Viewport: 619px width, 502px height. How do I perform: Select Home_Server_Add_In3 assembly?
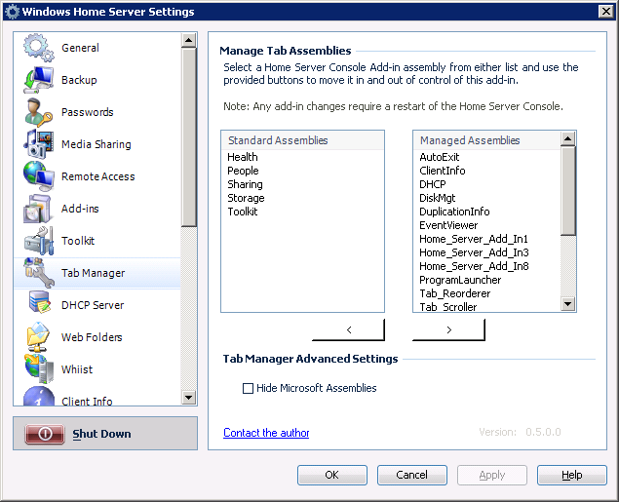click(x=474, y=252)
